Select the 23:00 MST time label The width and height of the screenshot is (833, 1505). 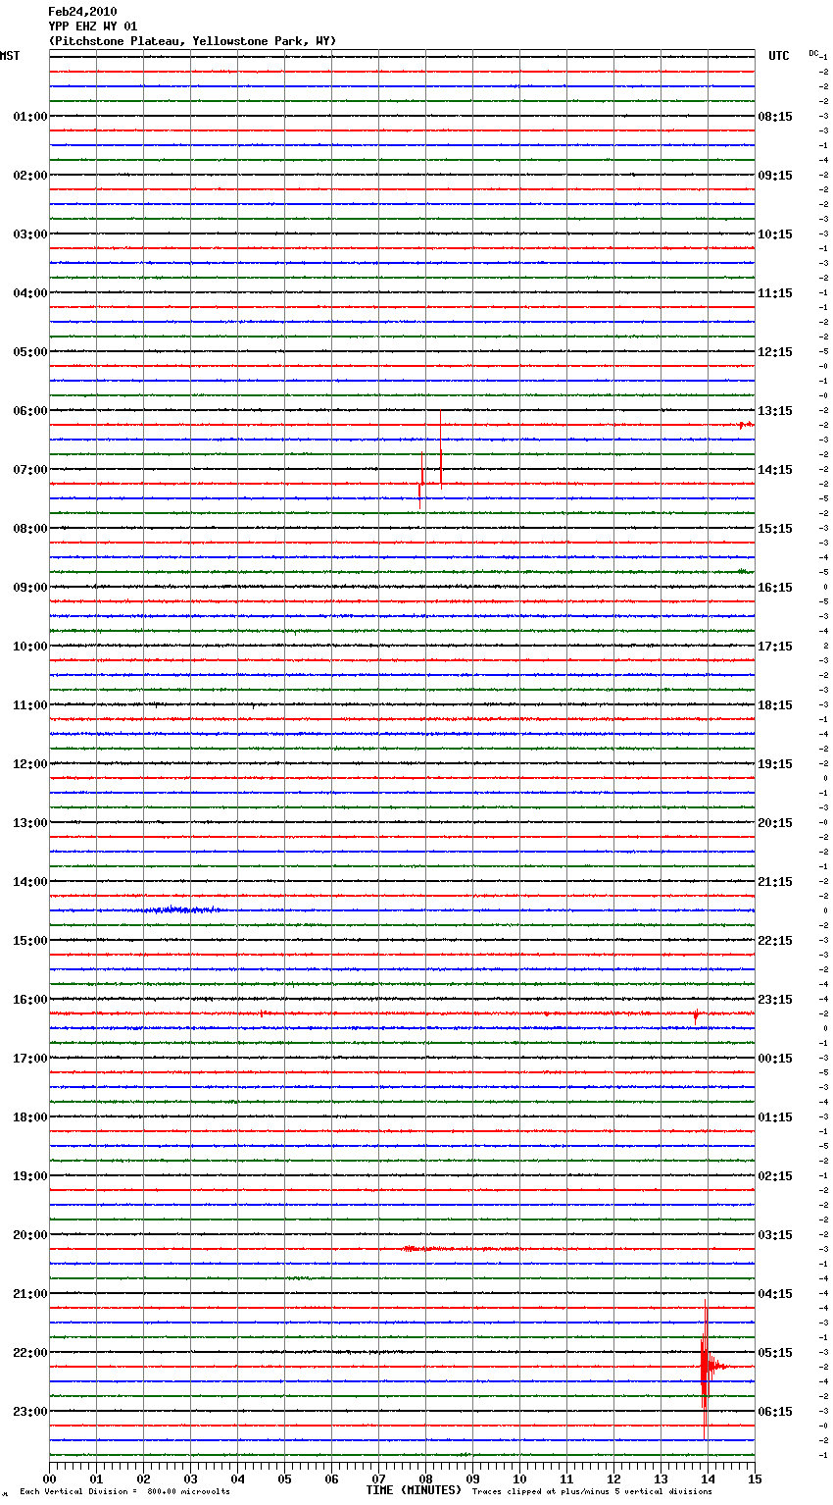(30, 1412)
